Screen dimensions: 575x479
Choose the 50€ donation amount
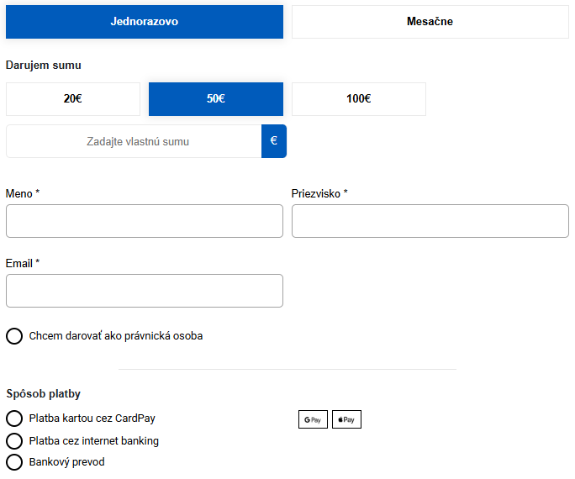click(216, 99)
